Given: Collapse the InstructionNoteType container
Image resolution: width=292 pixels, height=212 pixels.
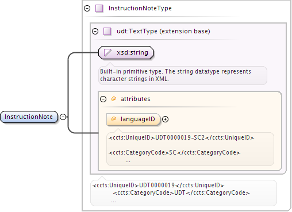Looking at the screenshot, I should tap(87, 8).
